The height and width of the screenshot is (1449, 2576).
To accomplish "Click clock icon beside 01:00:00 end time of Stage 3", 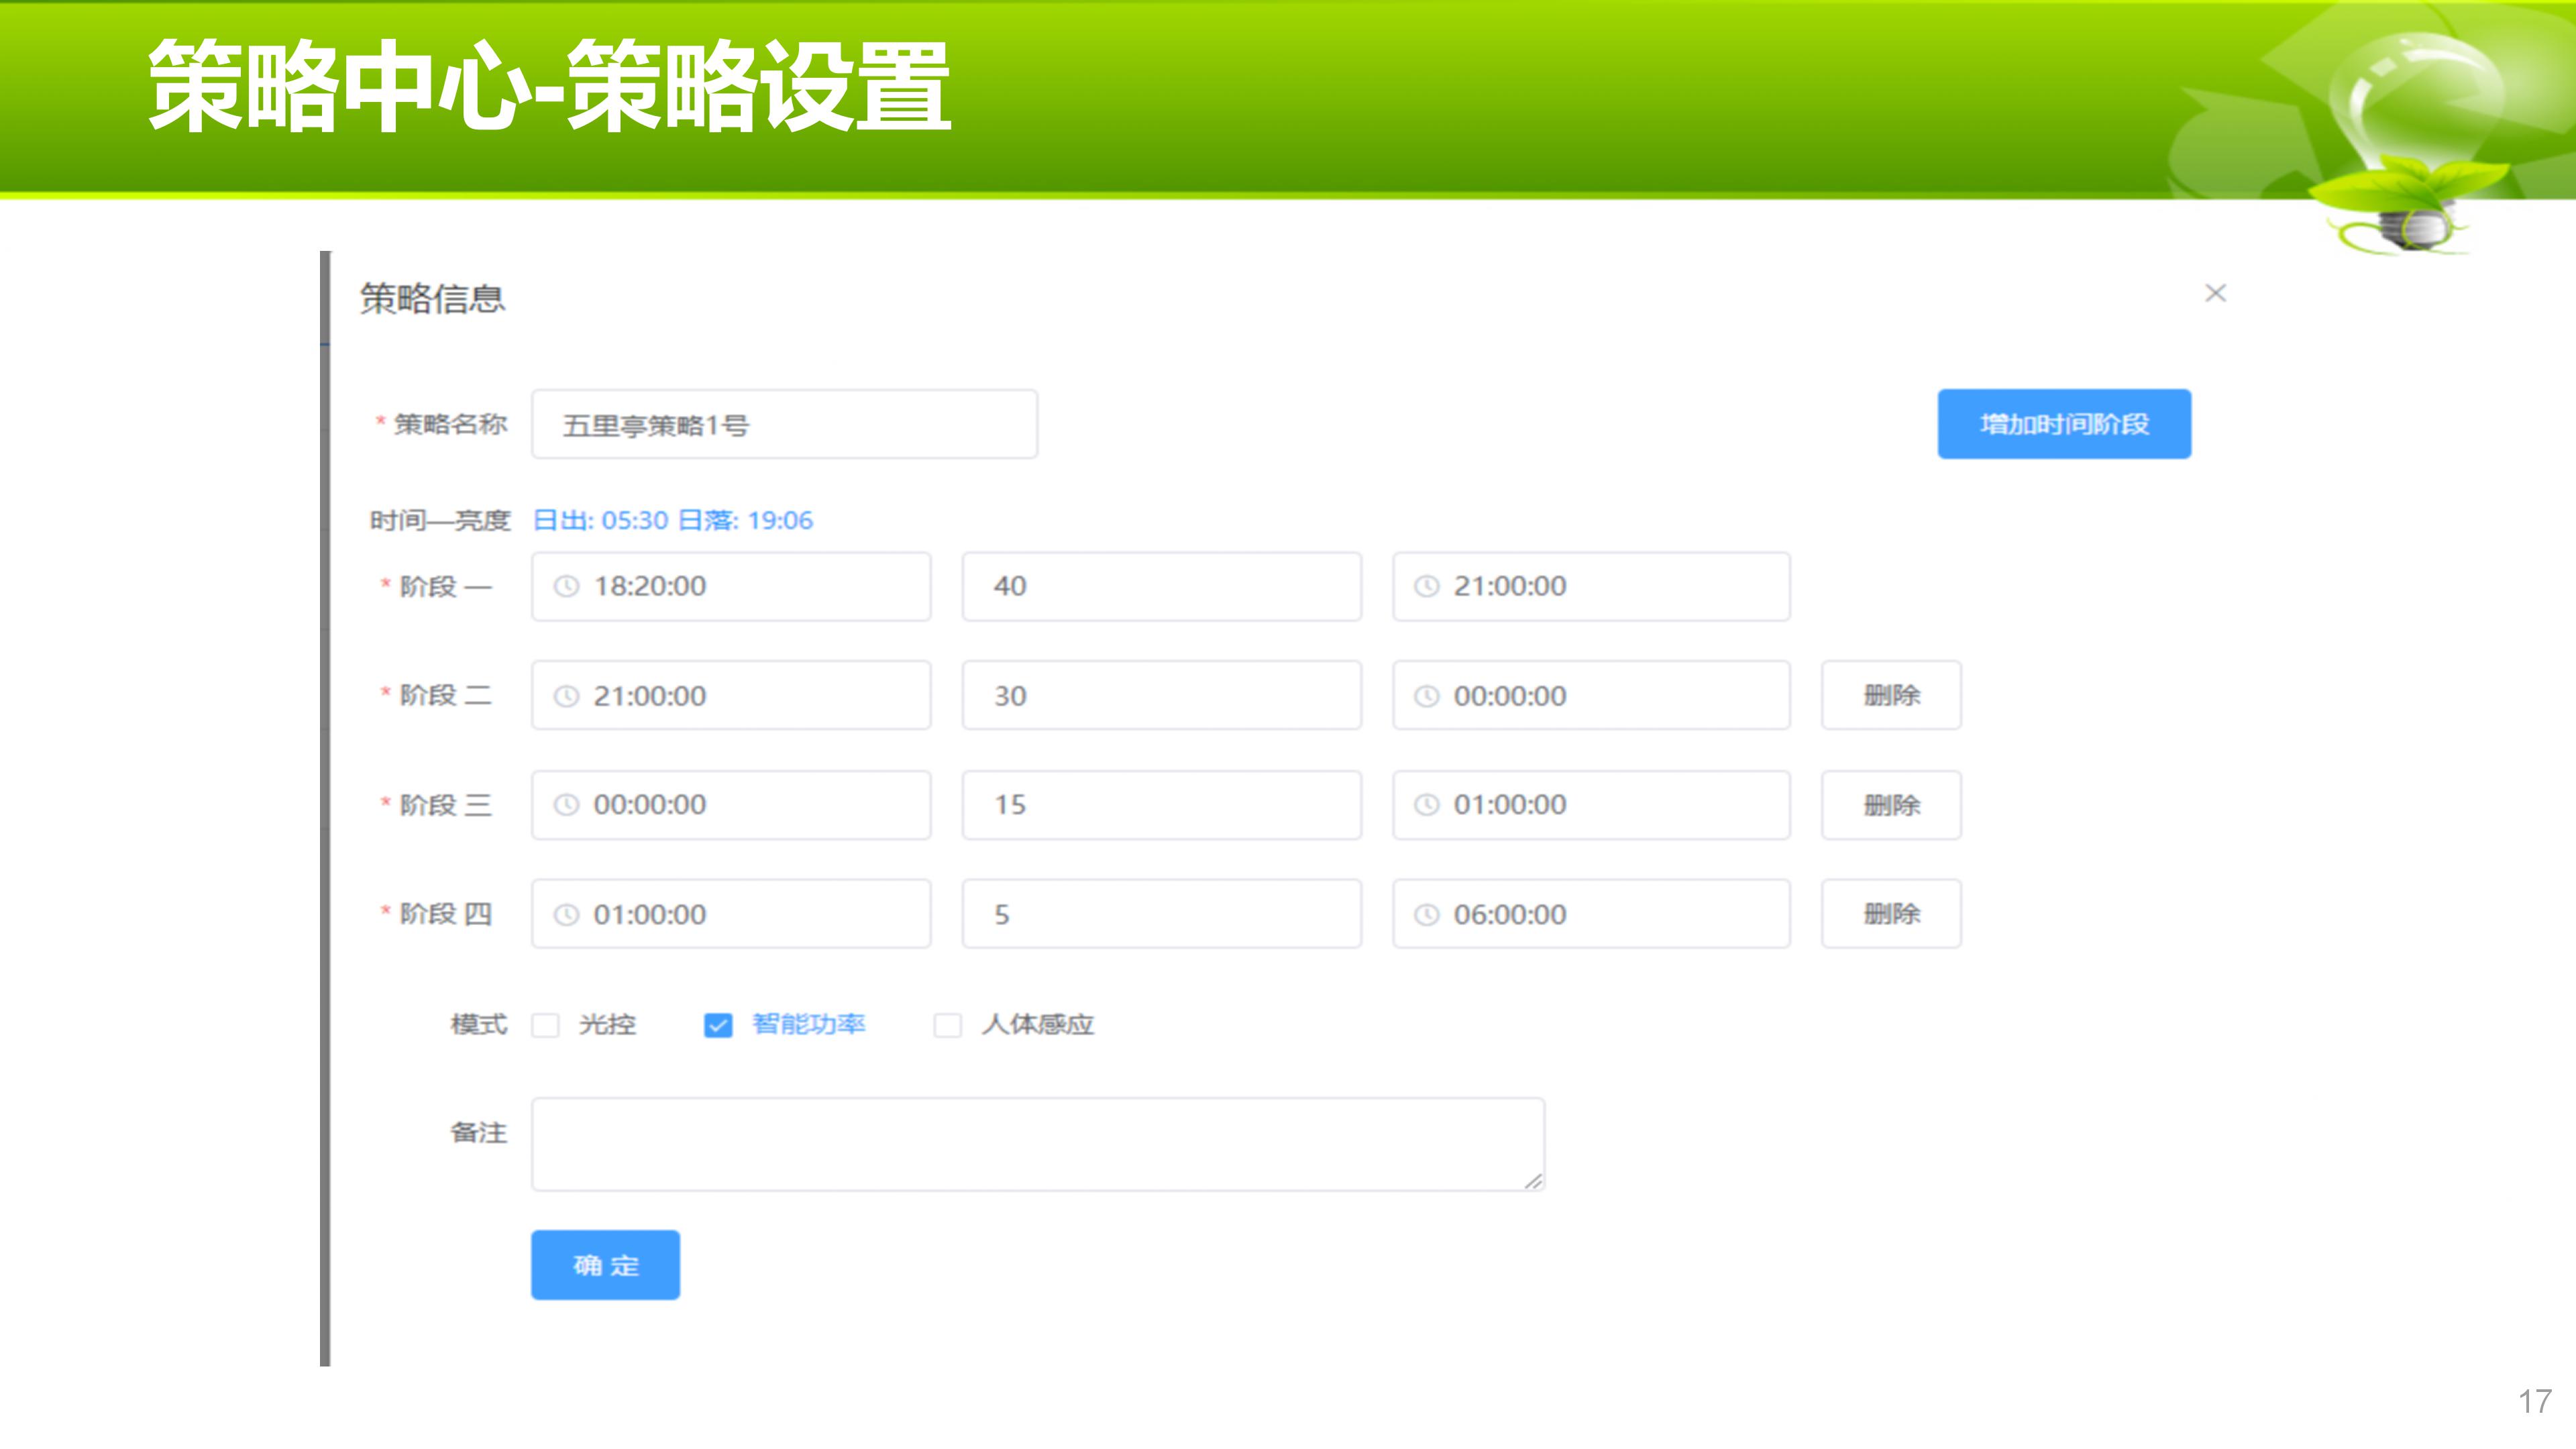I will (1426, 805).
